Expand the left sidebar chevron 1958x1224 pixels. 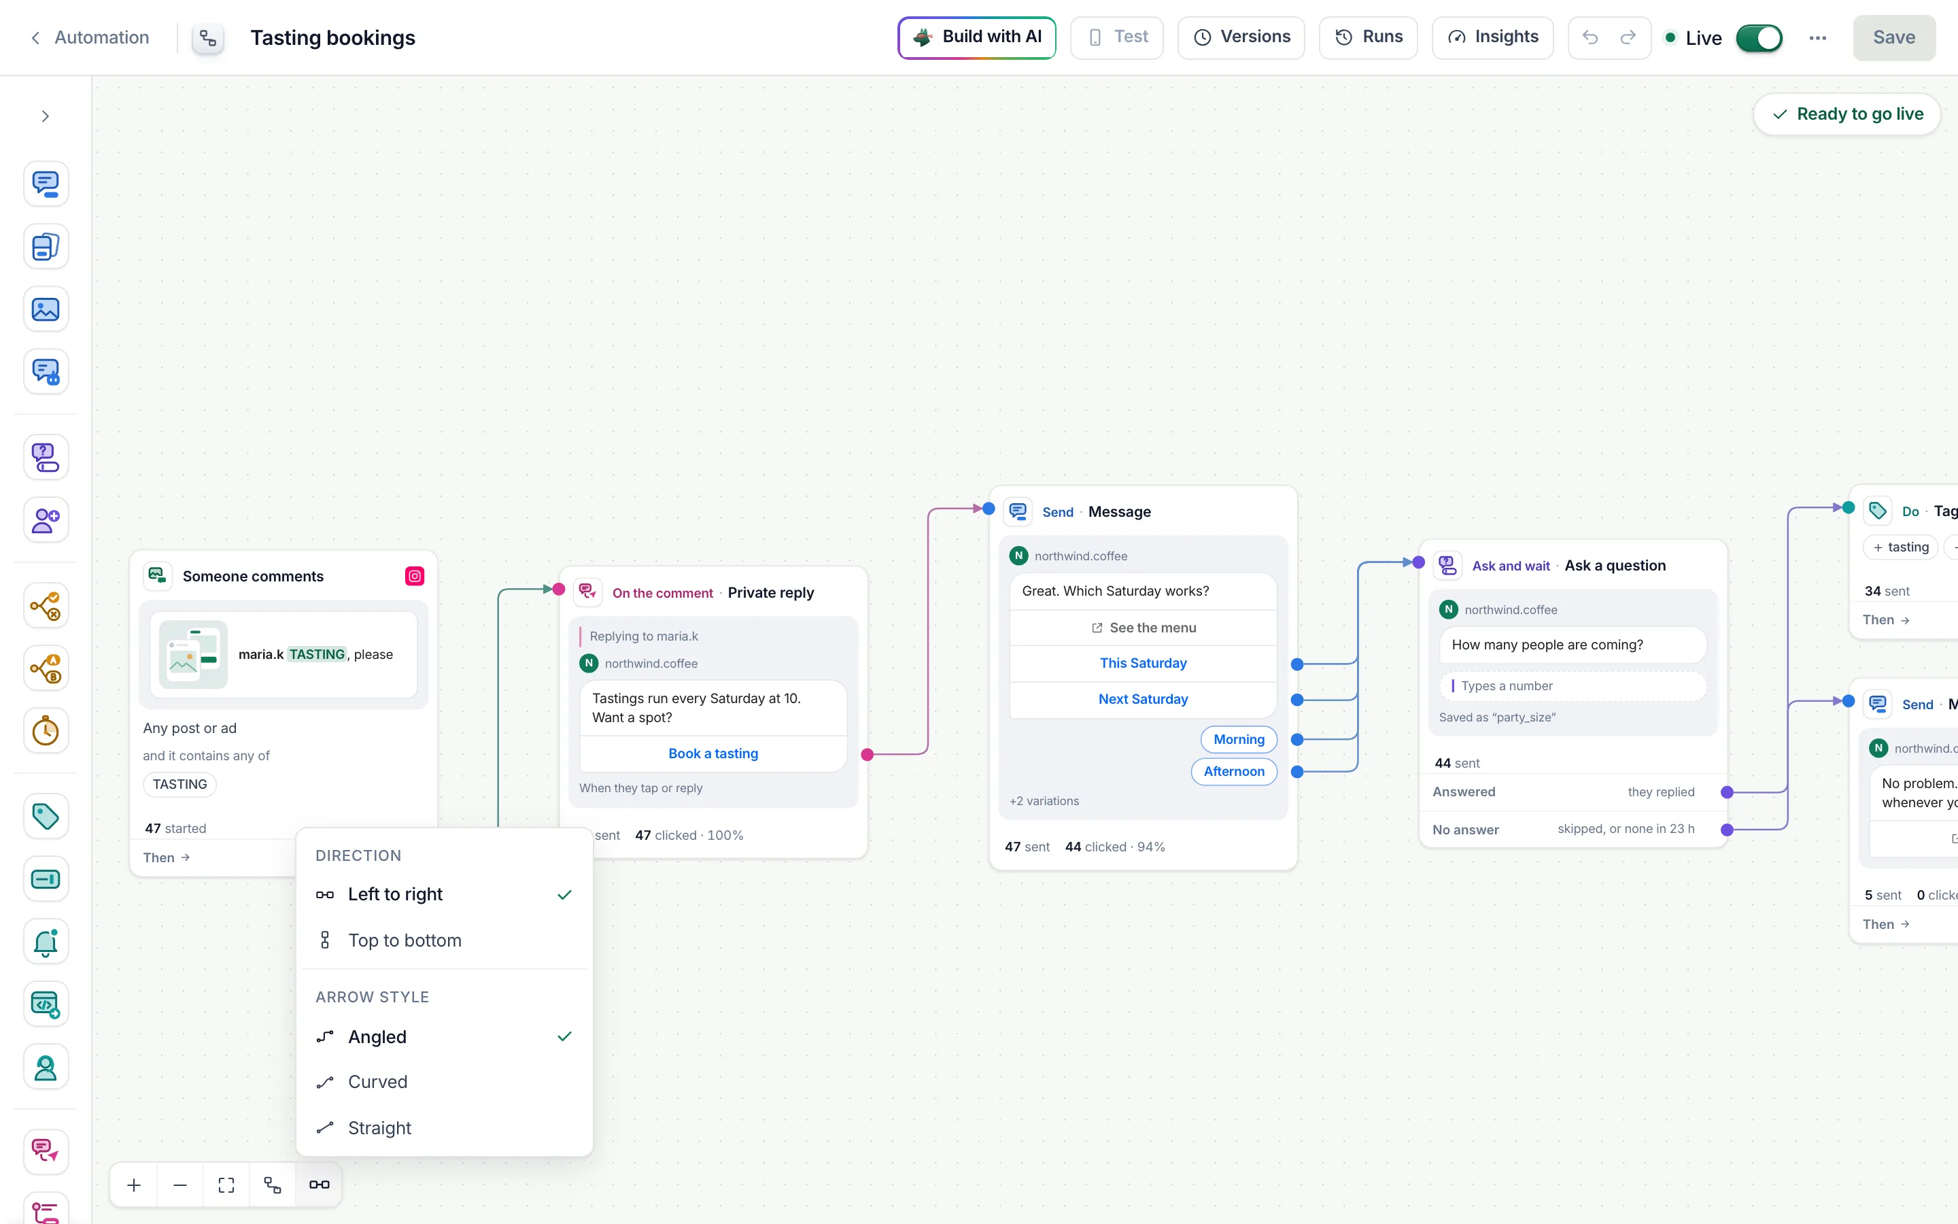point(46,116)
